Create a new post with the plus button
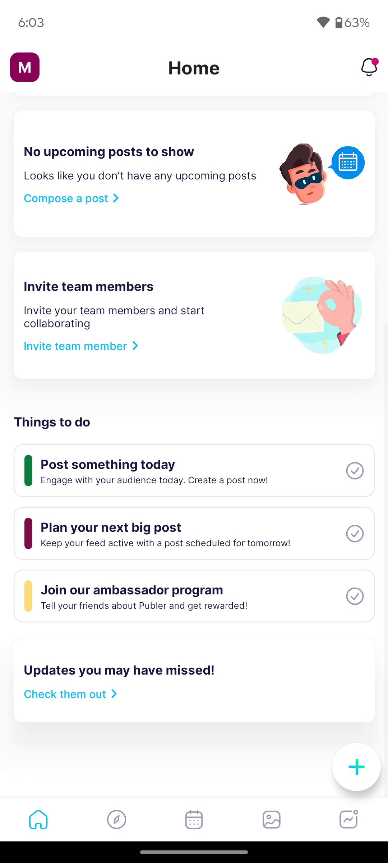 (356, 766)
